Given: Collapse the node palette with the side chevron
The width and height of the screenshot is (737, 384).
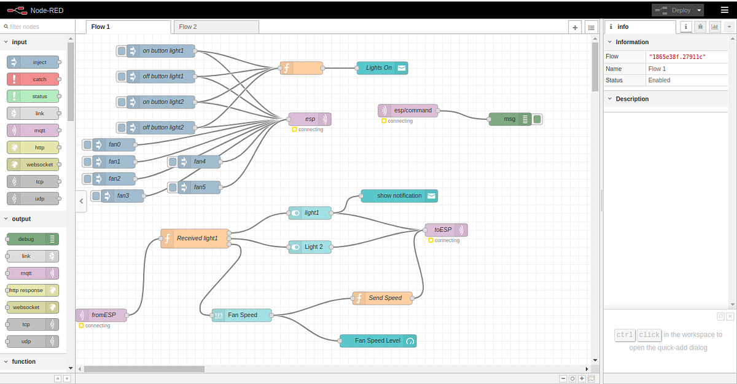Looking at the screenshot, I should [x=80, y=201].
